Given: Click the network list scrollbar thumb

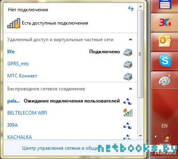Looking at the screenshot, I should pos(140,54).
